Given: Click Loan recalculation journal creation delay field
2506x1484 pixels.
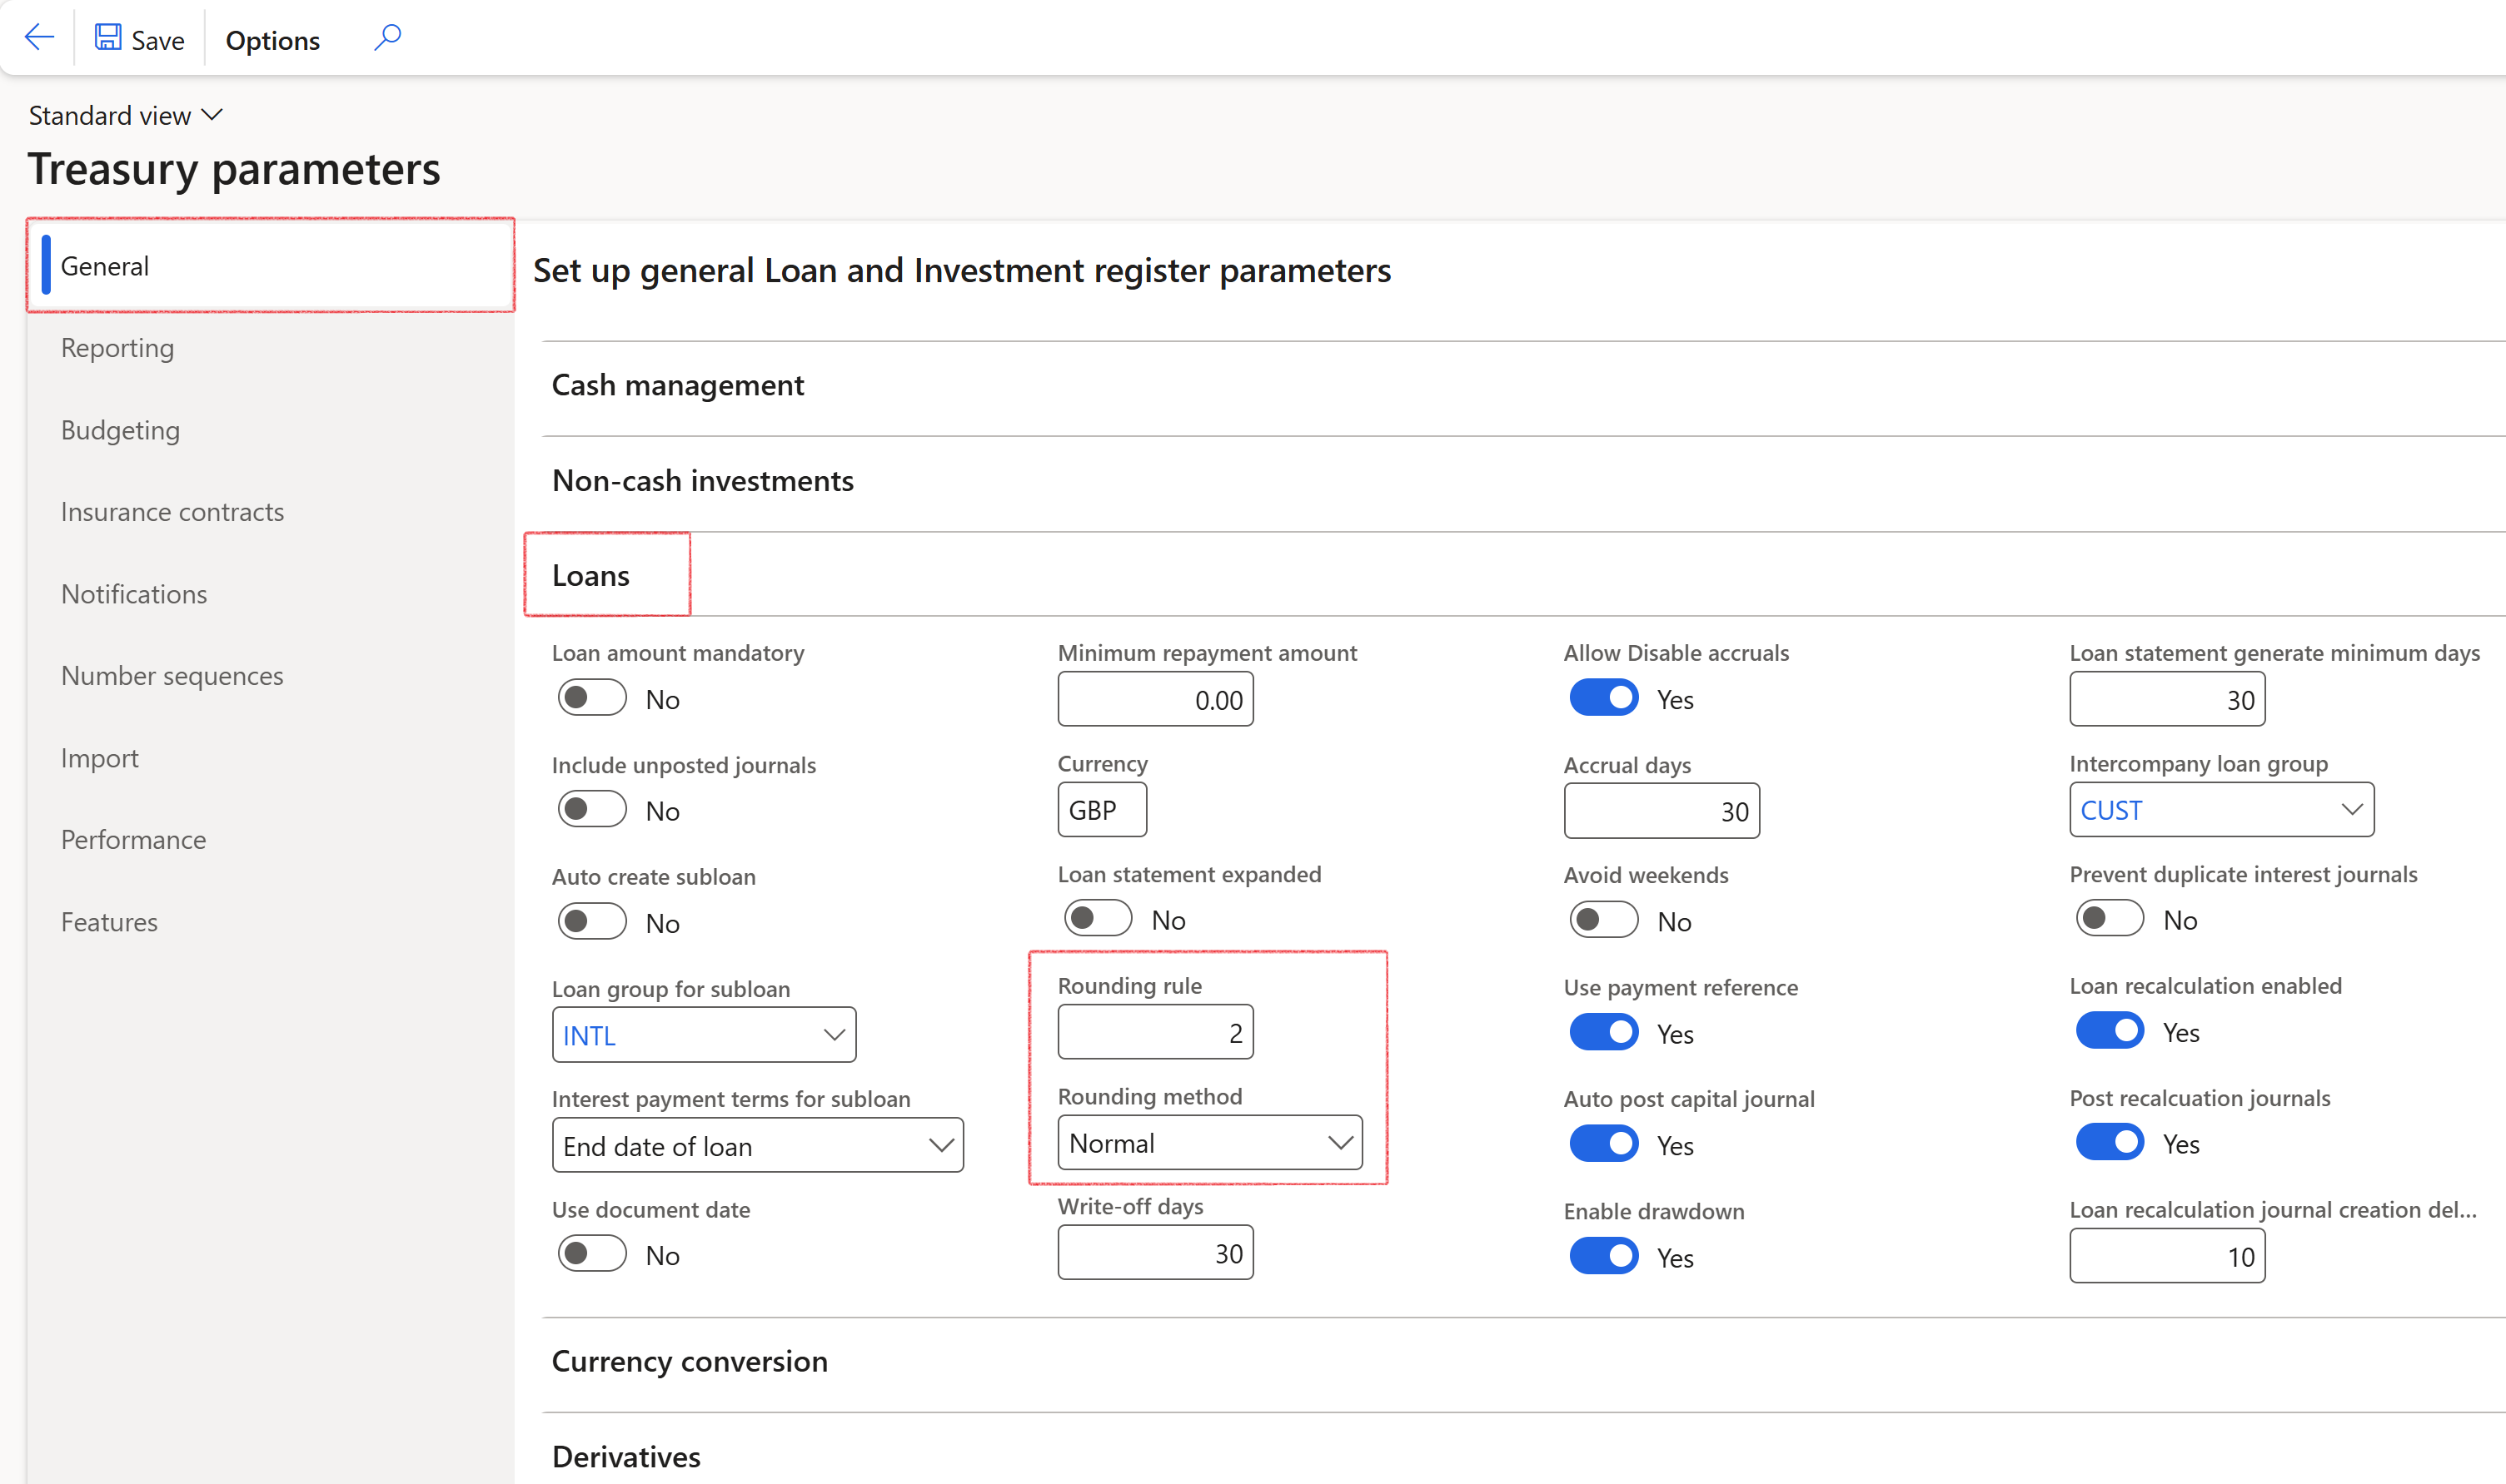Looking at the screenshot, I should click(2167, 1256).
